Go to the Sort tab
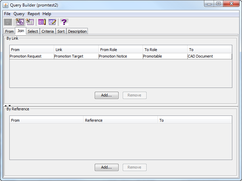 61,31
